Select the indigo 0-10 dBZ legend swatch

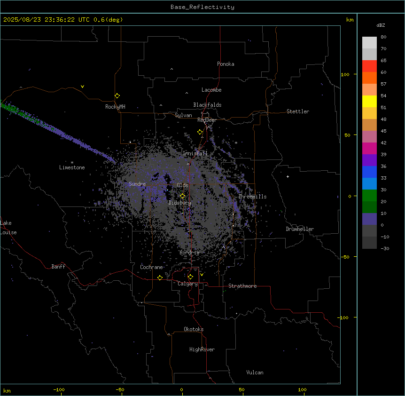[x=369, y=219]
